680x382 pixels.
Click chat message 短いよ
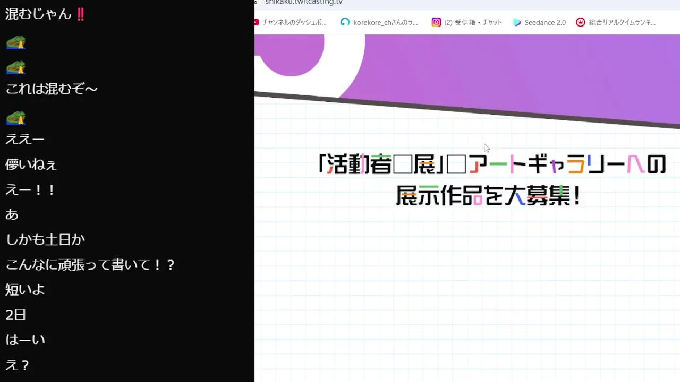coord(25,290)
